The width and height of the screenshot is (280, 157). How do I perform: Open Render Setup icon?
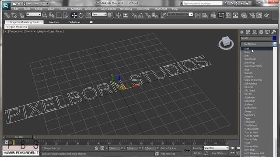[252, 15]
